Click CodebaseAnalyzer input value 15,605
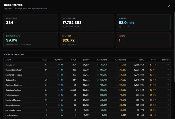The width and height of the screenshot is (175, 119). tap(73, 90)
